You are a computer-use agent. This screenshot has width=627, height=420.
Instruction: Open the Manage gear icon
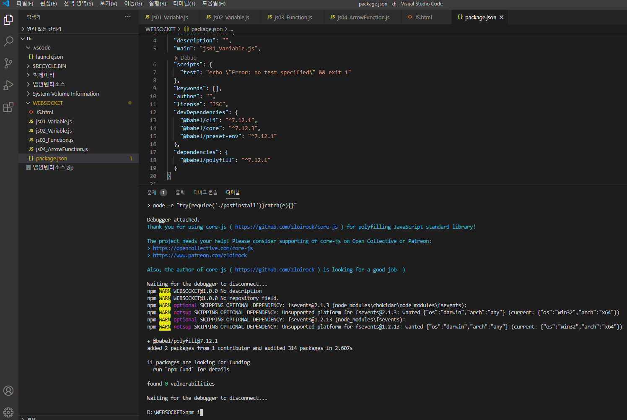tap(8, 412)
